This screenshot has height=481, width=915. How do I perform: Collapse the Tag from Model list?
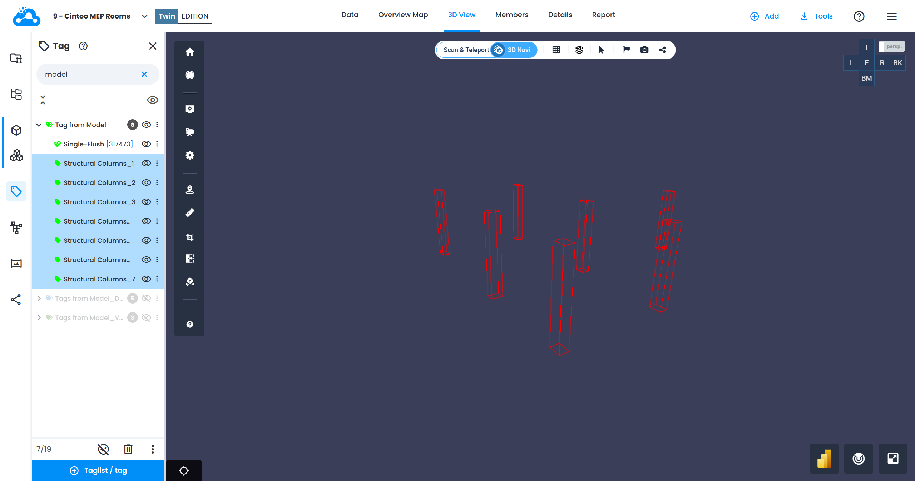[39, 125]
